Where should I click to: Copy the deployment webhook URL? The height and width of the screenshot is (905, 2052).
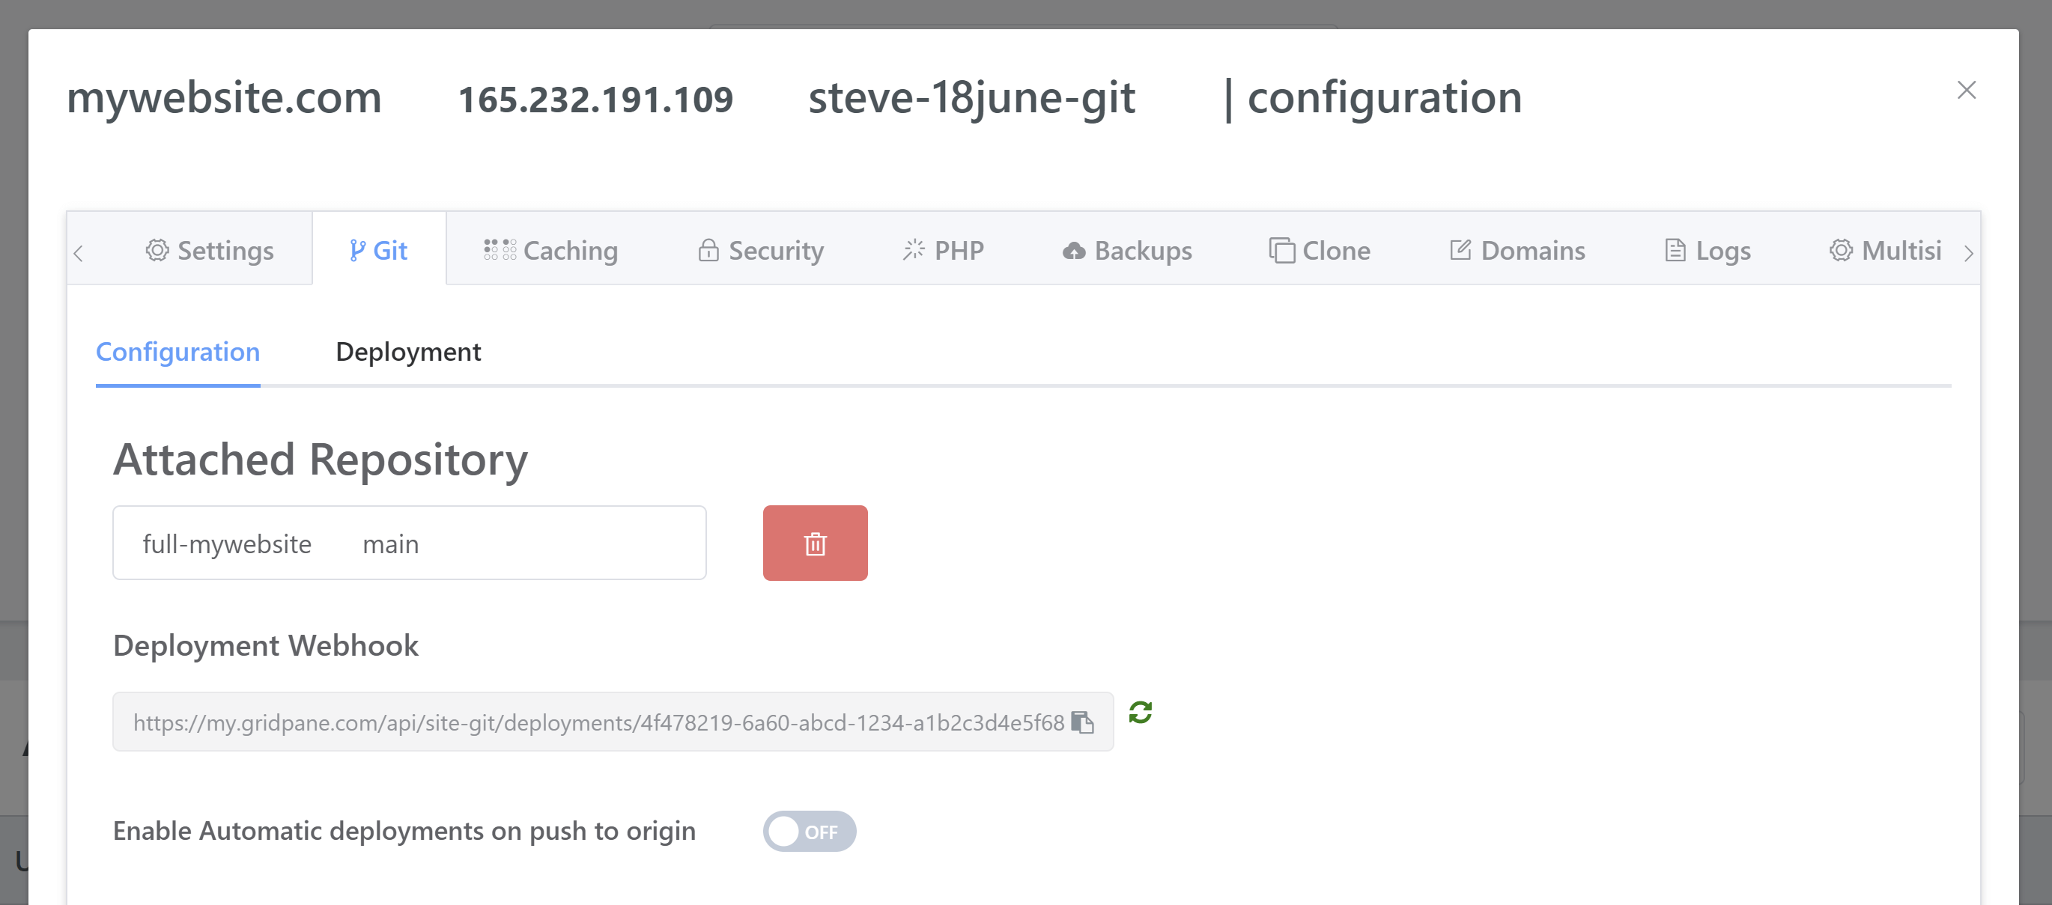(x=1081, y=722)
